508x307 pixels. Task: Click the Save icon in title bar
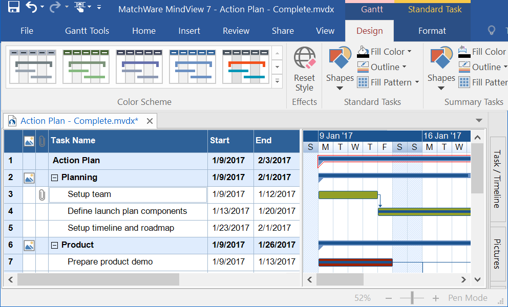coord(13,7)
